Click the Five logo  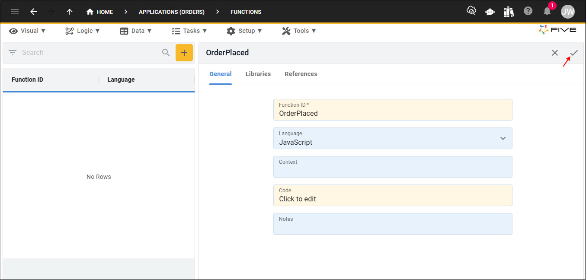pyautogui.click(x=557, y=30)
